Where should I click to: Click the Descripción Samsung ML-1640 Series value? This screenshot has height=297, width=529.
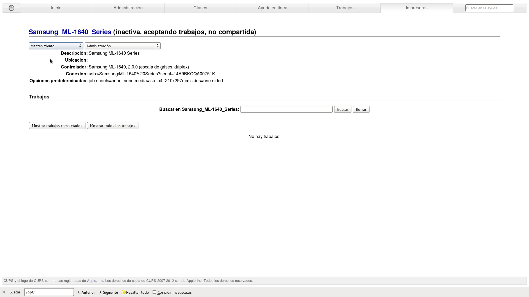coord(114,53)
